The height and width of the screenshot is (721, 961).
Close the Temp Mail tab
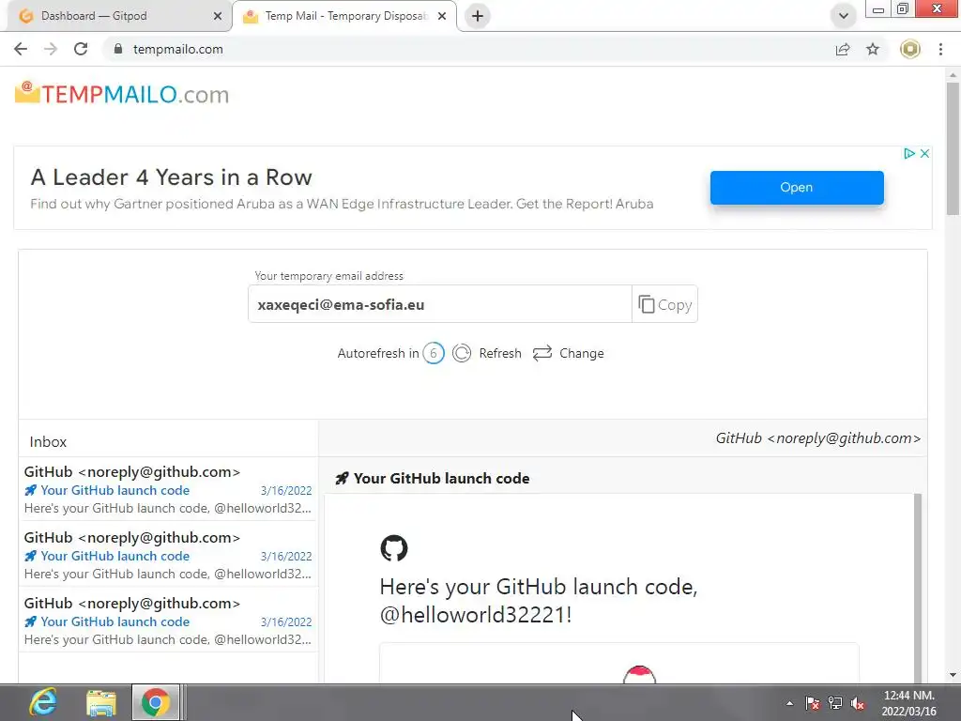[x=442, y=16]
